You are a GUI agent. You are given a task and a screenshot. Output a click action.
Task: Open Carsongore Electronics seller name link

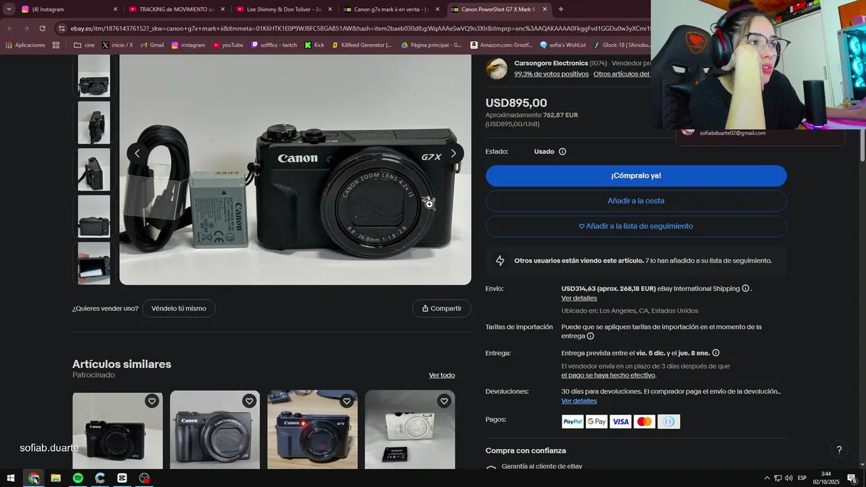[x=551, y=63]
